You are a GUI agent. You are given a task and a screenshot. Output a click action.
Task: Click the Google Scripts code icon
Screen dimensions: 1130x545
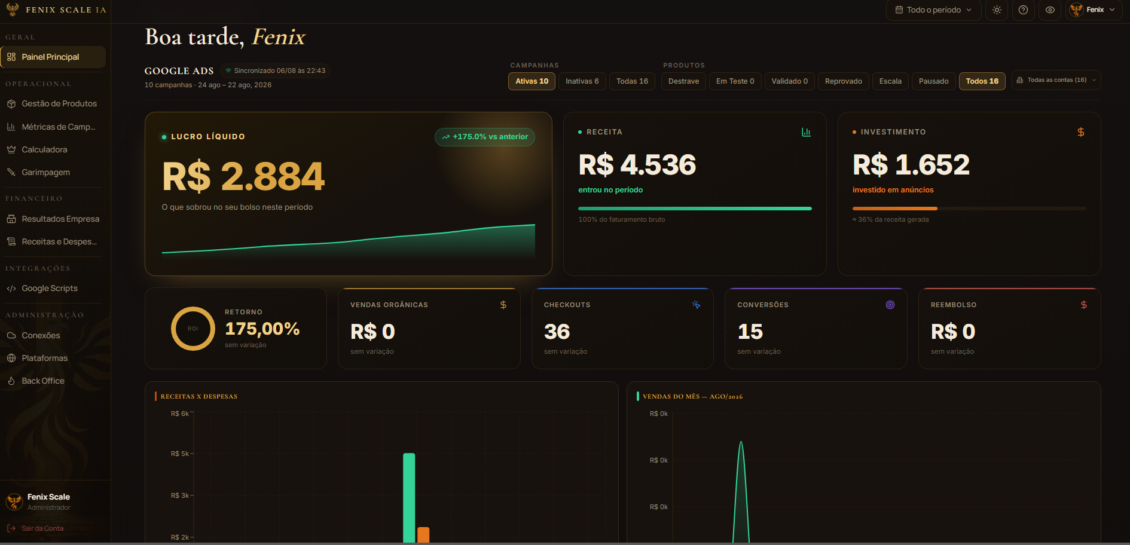pyautogui.click(x=11, y=288)
